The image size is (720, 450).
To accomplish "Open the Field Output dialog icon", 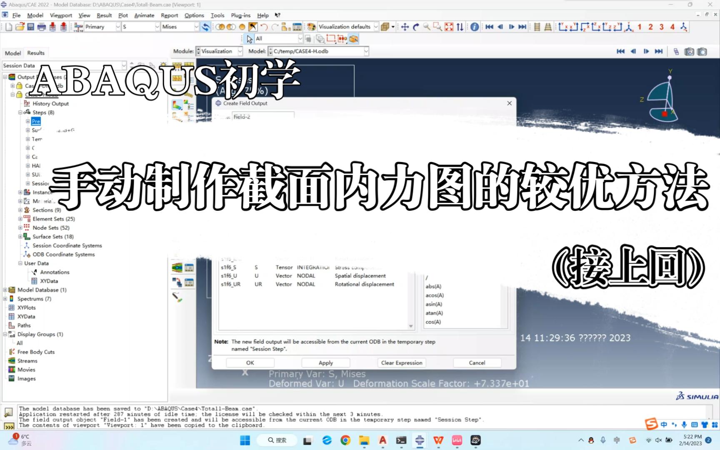I will point(78,27).
